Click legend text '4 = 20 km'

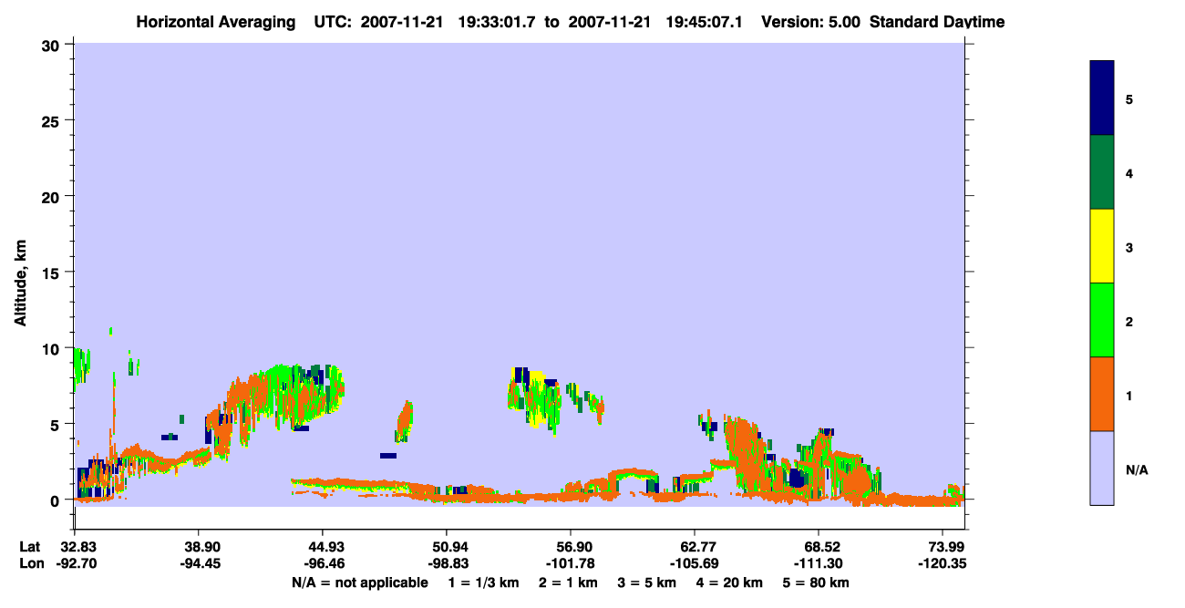[730, 582]
